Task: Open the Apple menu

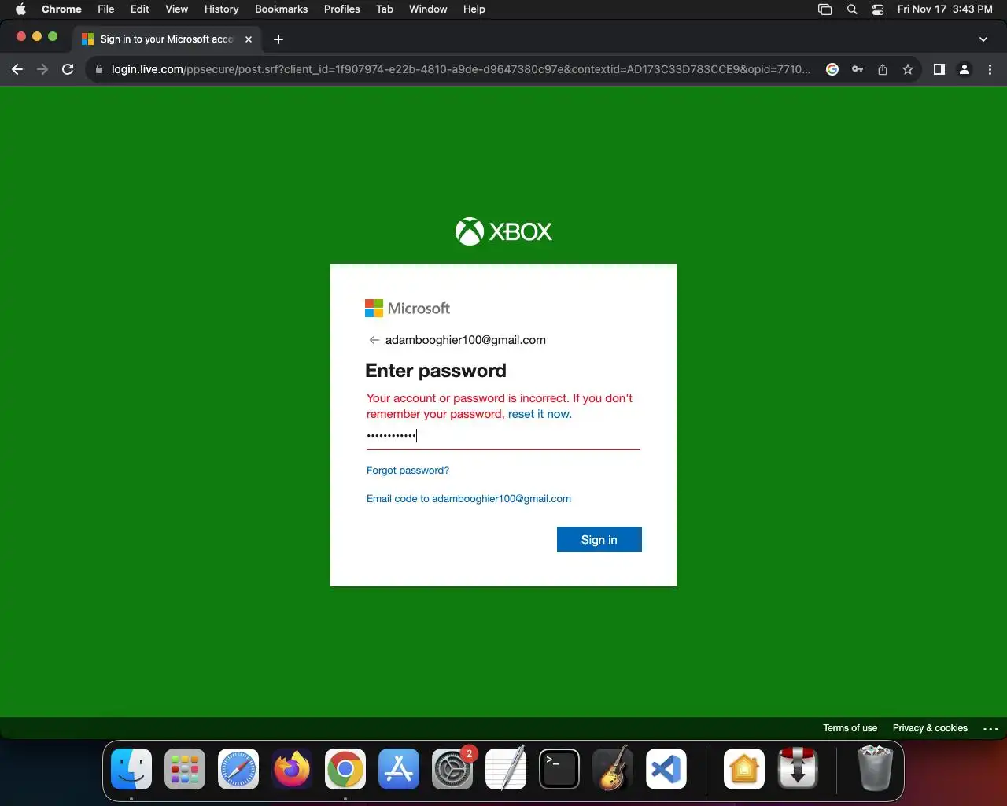Action: tap(20, 9)
